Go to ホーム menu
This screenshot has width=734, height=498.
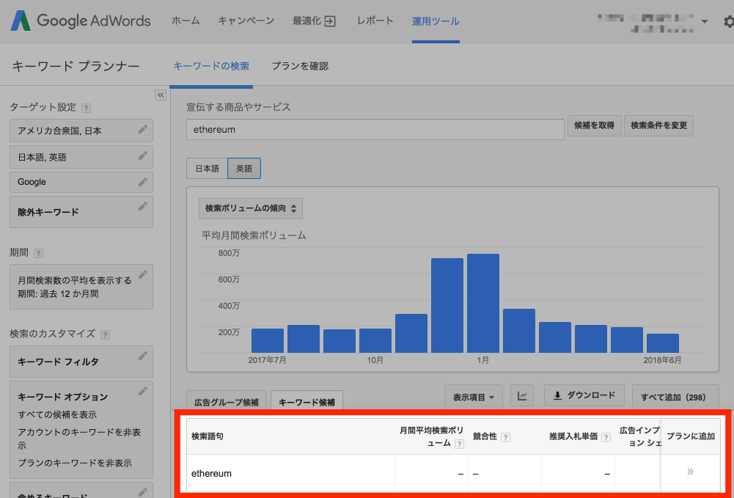186,21
